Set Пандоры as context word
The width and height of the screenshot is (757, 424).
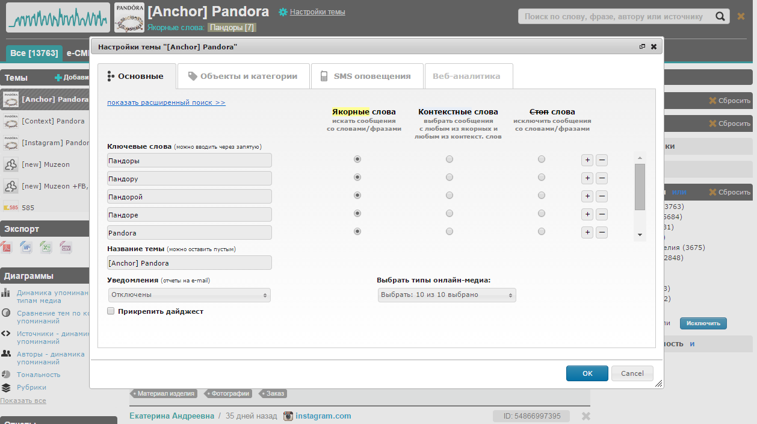pyautogui.click(x=450, y=160)
